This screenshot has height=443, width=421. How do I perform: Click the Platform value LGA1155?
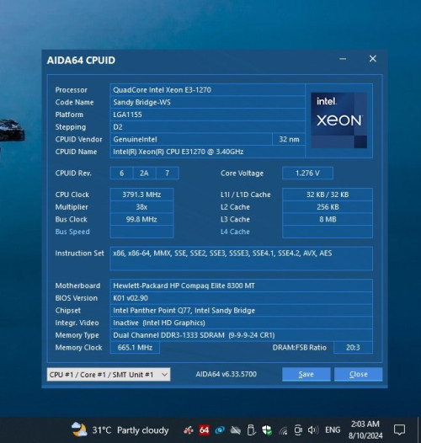tap(207, 115)
